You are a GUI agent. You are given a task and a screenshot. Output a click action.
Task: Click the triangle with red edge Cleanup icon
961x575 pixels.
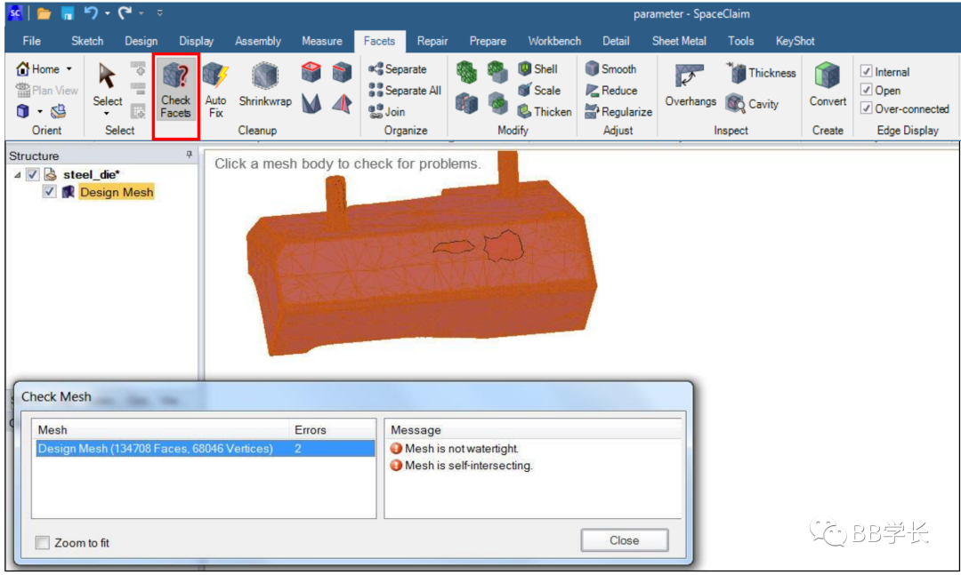(x=342, y=103)
